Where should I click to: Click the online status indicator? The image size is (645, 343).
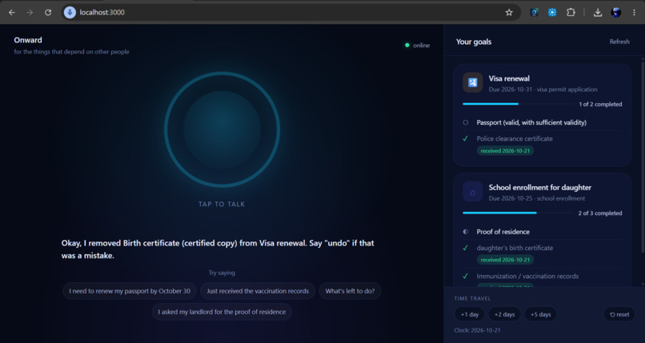[417, 46]
